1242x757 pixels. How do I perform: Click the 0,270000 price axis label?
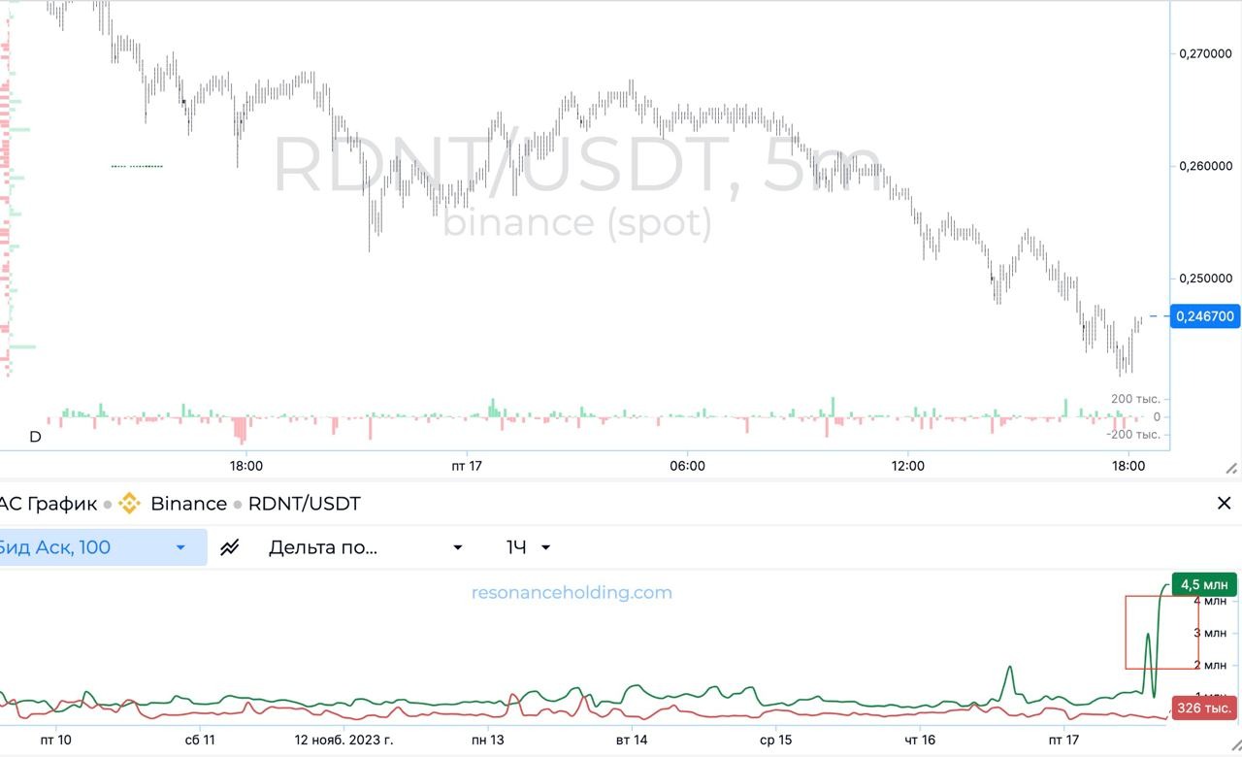pyautogui.click(x=1206, y=53)
